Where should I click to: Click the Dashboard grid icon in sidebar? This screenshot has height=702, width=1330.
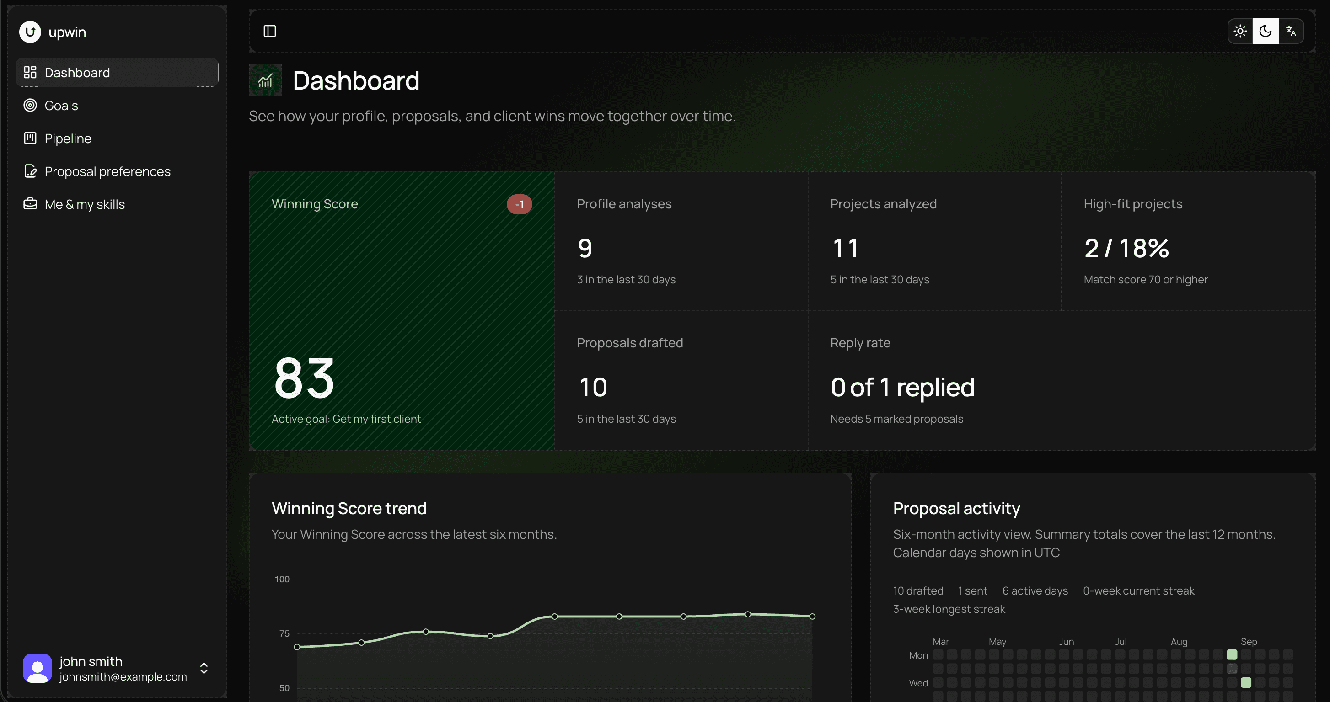[x=31, y=72]
